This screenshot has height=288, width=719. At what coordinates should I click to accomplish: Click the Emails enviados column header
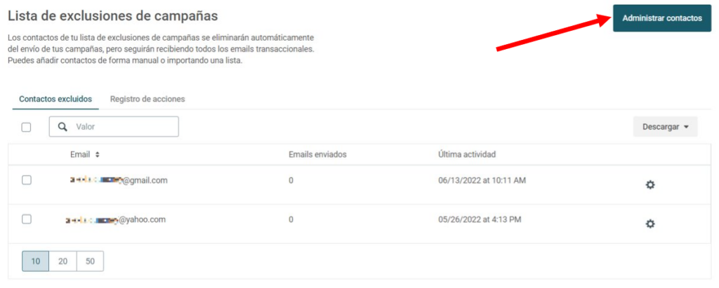click(x=317, y=155)
